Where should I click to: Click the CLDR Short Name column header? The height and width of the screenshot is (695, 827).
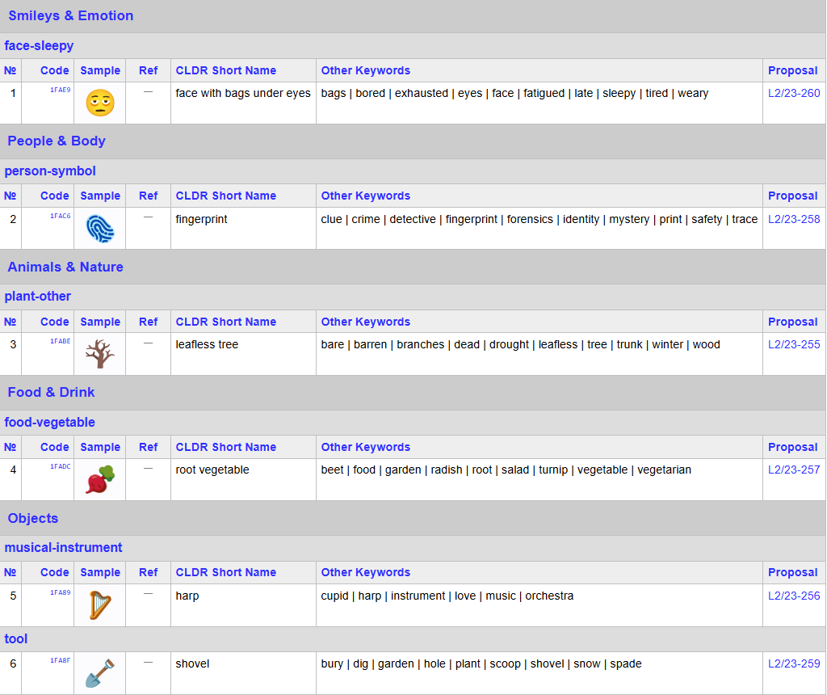click(225, 70)
